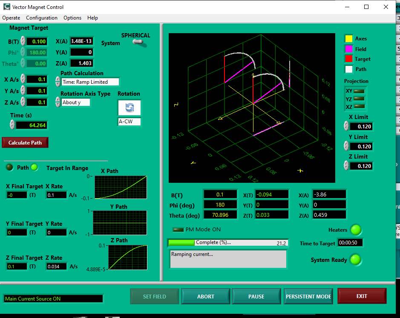Click the PERSISTENT MODE button
400x318 pixels.
click(x=308, y=296)
